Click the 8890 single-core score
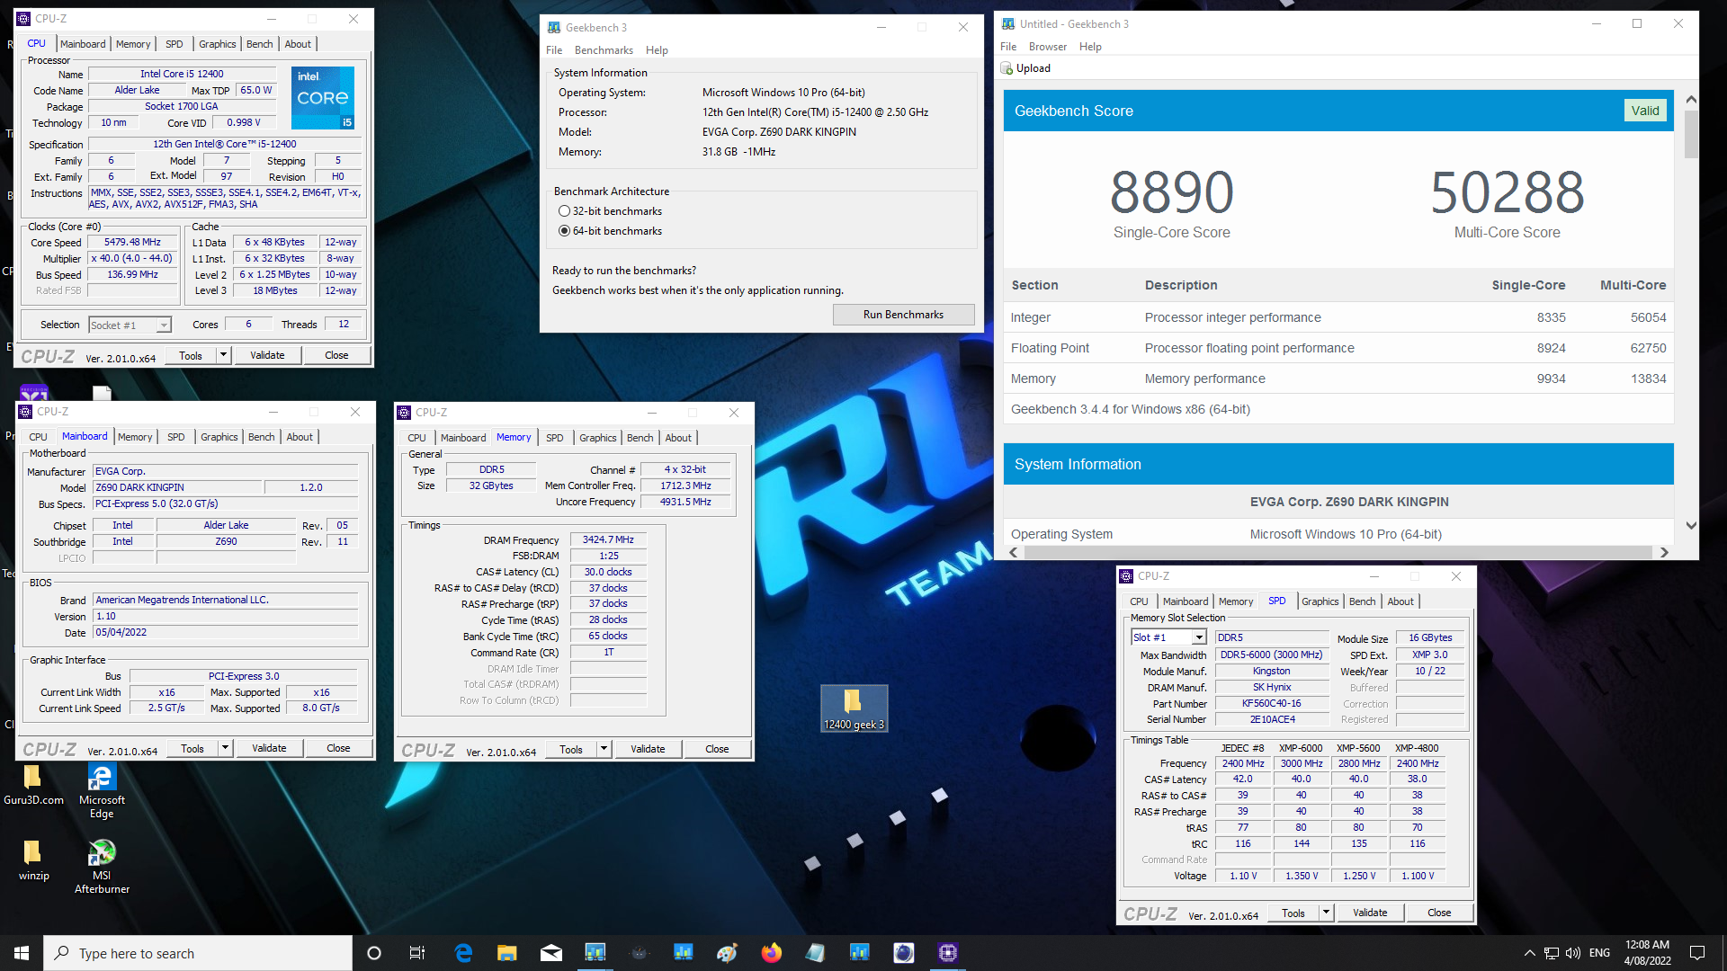Screen dimensions: 1727x971 coord(1171,192)
